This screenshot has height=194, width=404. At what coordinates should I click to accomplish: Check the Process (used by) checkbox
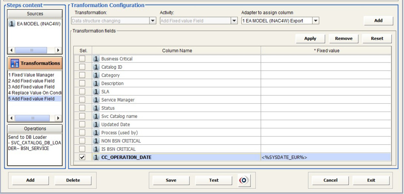[x=83, y=133]
